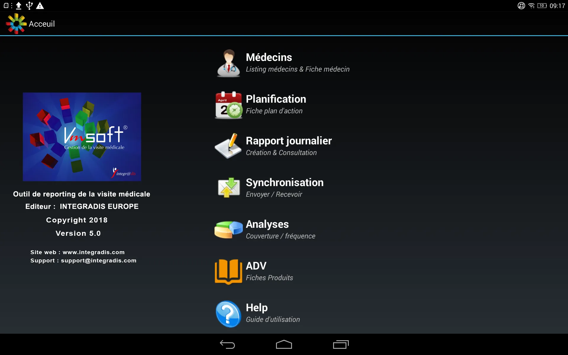Tap the Android home navigation button
The image size is (568, 355).
(284, 344)
